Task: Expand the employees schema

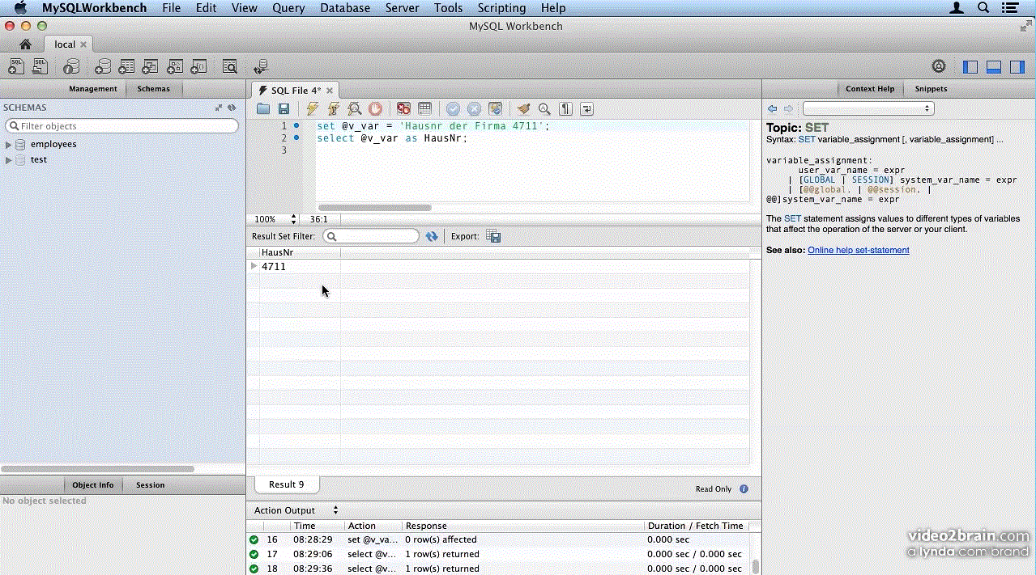Action: (9, 145)
